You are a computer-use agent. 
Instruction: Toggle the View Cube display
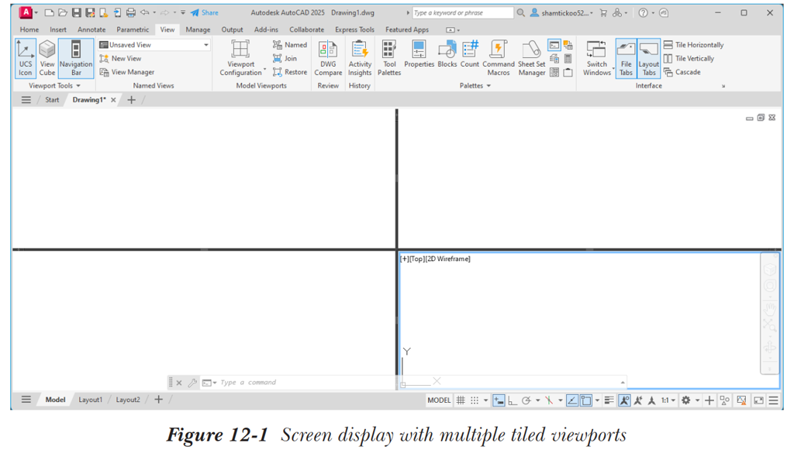tap(47, 58)
